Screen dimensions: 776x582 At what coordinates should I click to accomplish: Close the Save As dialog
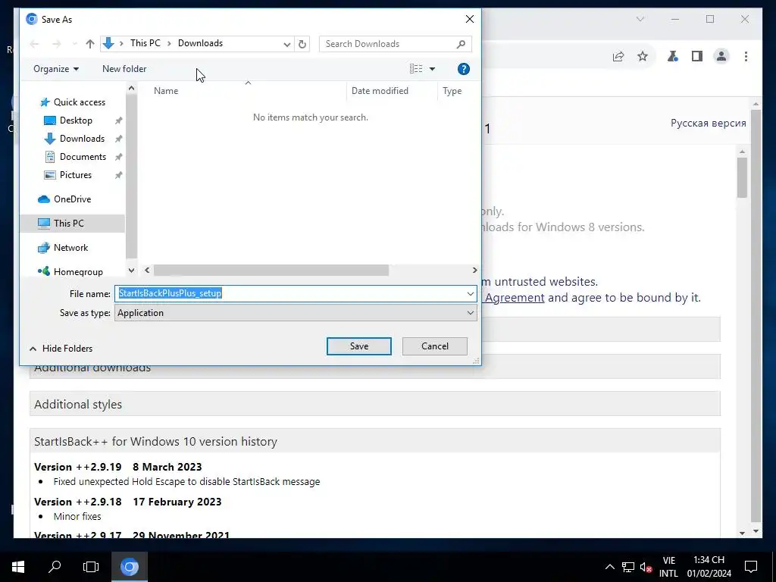(470, 19)
